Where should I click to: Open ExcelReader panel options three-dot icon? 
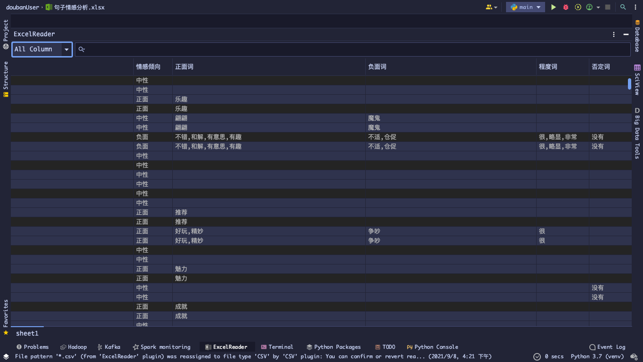click(x=614, y=34)
